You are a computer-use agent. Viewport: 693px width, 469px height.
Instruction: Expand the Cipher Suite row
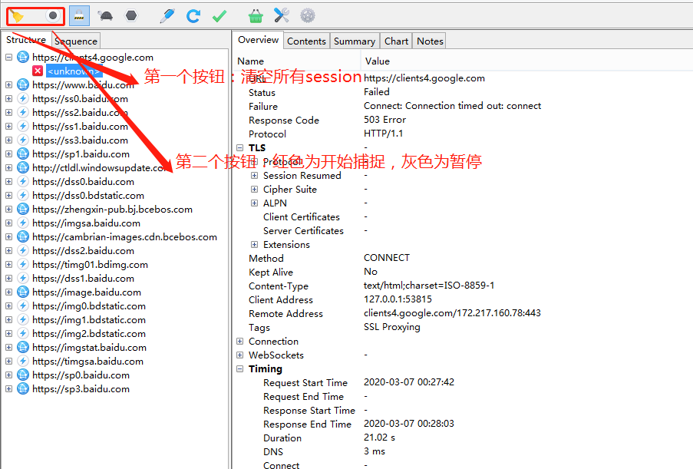255,189
